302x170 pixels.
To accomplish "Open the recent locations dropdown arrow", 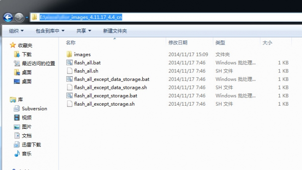I will (27, 18).
